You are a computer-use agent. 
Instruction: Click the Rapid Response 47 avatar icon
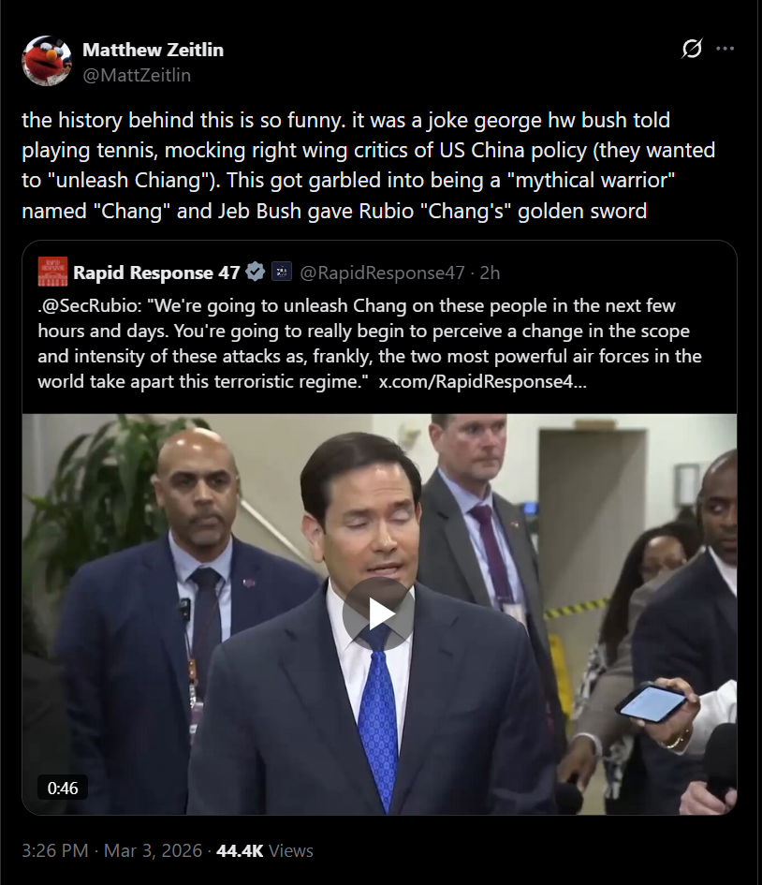pos(53,272)
